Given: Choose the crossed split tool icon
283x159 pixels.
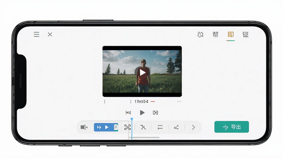Looking at the screenshot, I should click(143, 128).
